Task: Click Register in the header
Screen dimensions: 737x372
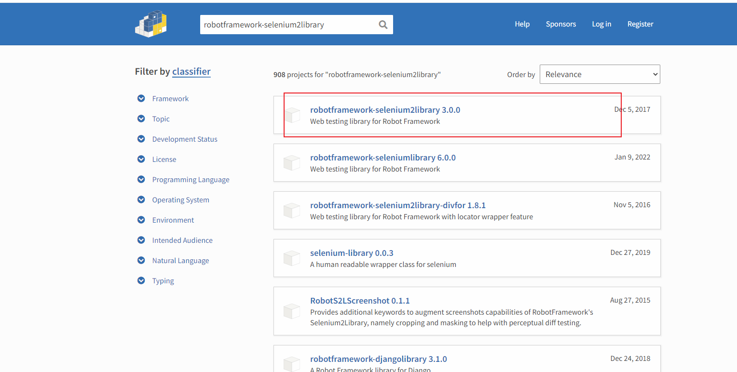Action: (640, 24)
